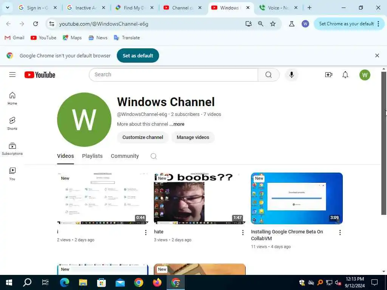
Task: Open the notifications bell
Action: [x=345, y=75]
